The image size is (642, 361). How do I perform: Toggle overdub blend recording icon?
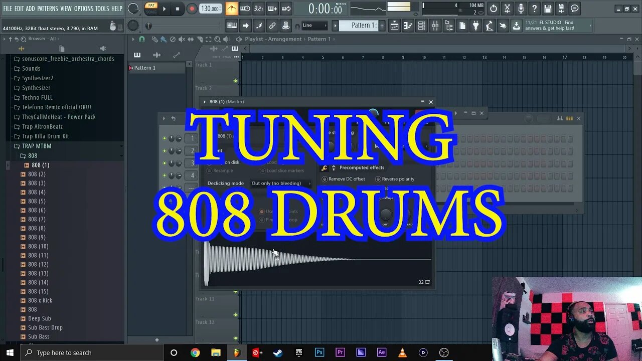tap(272, 9)
